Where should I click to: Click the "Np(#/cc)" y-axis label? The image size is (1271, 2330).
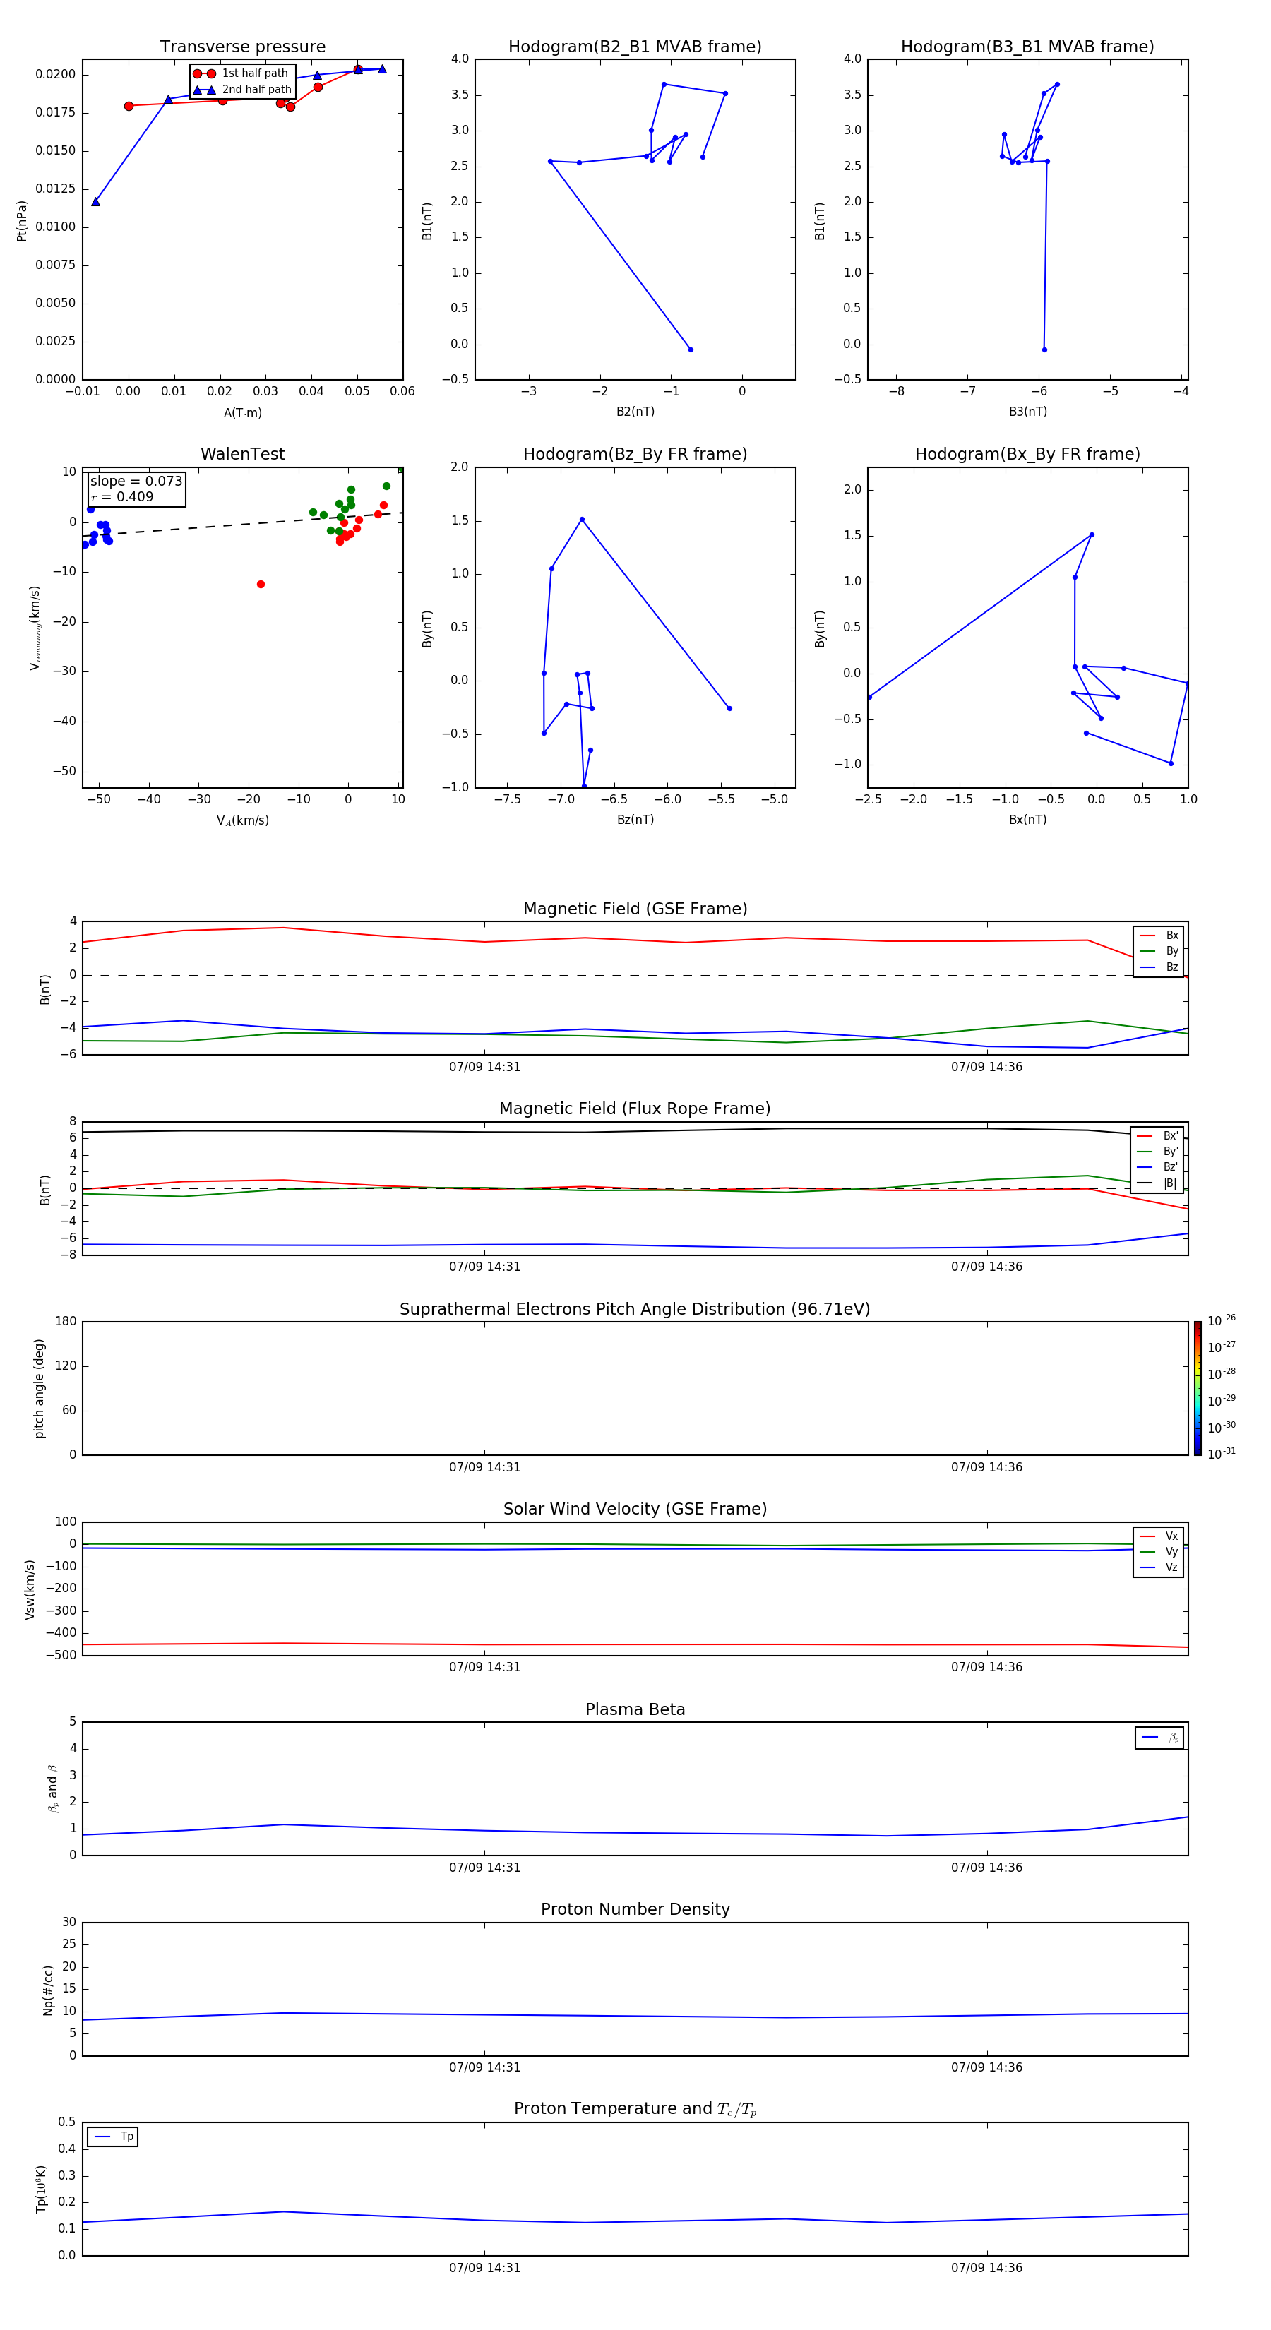pos(48,1990)
